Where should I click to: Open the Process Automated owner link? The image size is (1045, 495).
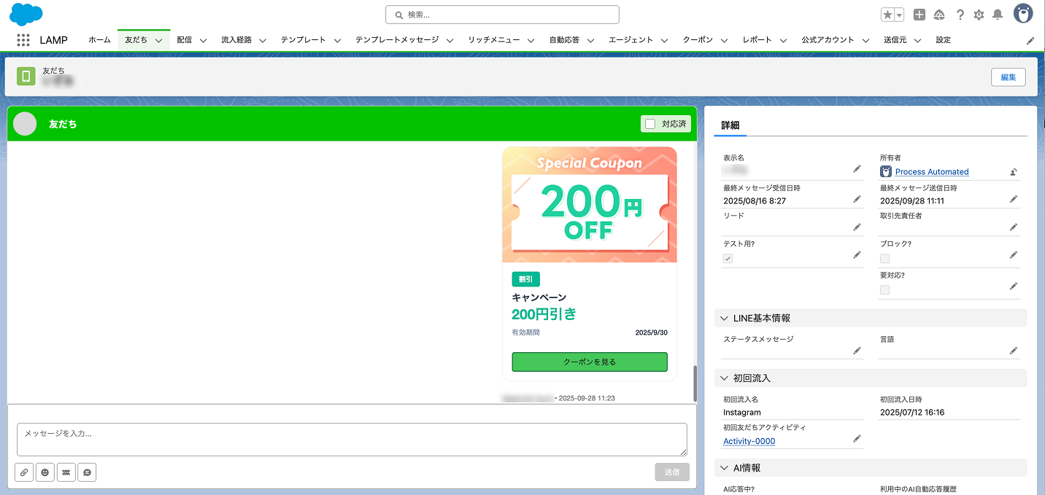tap(931, 172)
